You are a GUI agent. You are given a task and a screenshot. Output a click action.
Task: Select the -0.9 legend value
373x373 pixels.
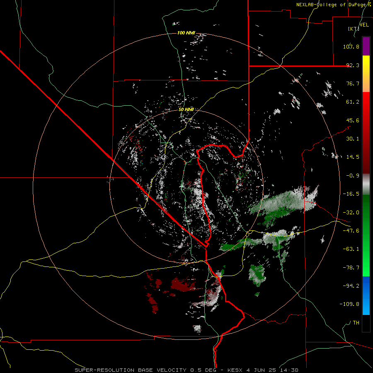pyautogui.click(x=353, y=176)
